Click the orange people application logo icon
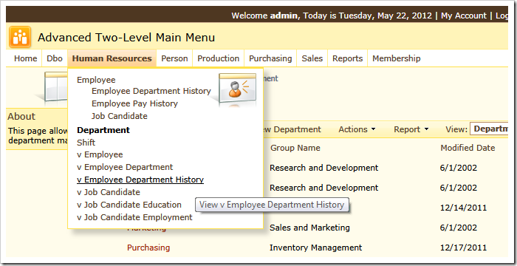Viewport: 517px width, 266px height. [x=20, y=37]
